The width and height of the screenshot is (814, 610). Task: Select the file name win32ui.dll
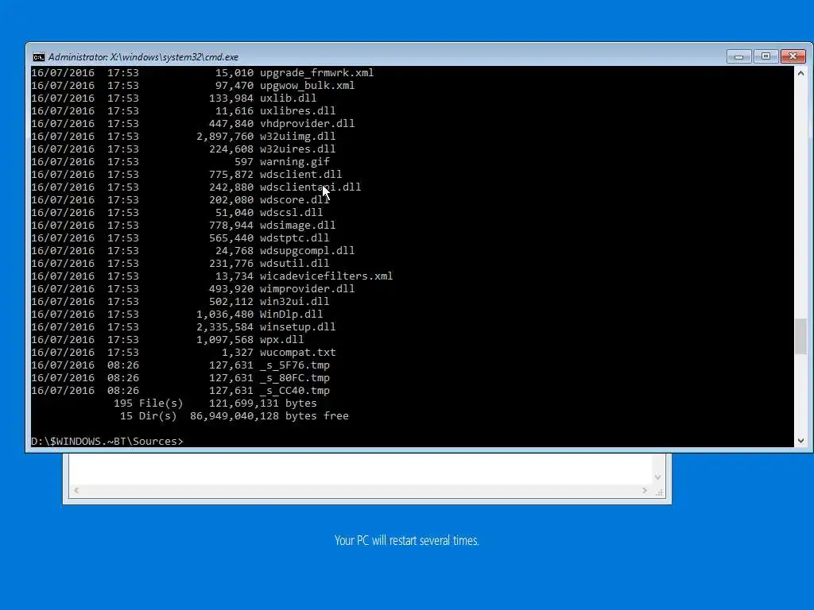[294, 301]
